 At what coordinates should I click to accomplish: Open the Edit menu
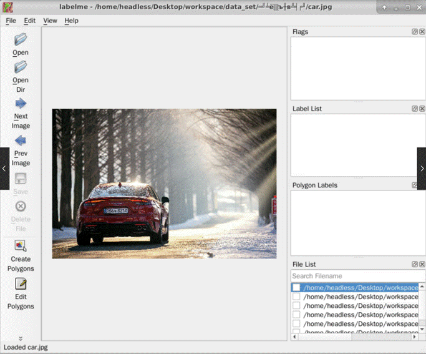pyautogui.click(x=29, y=21)
